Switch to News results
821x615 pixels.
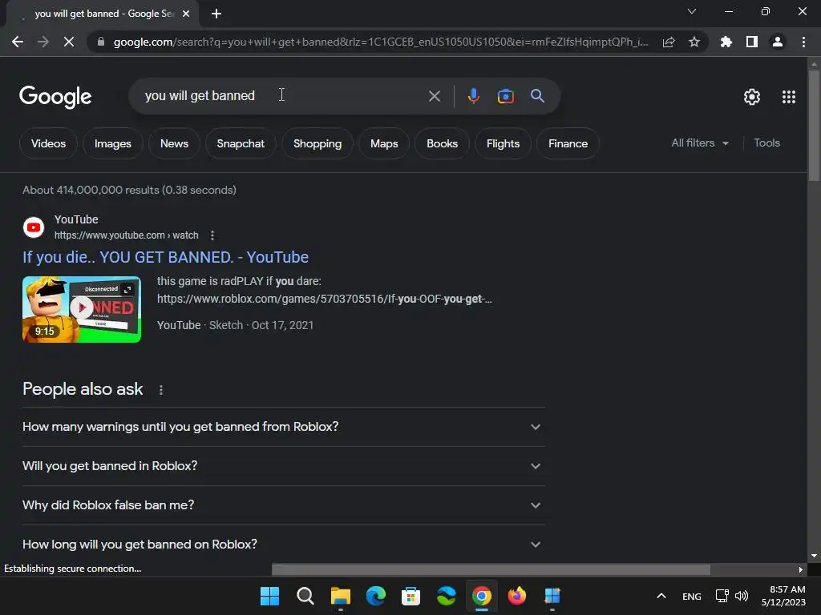pyautogui.click(x=174, y=143)
